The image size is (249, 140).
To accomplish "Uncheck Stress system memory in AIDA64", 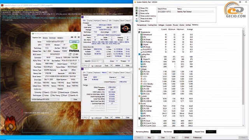I will coord(139,16).
